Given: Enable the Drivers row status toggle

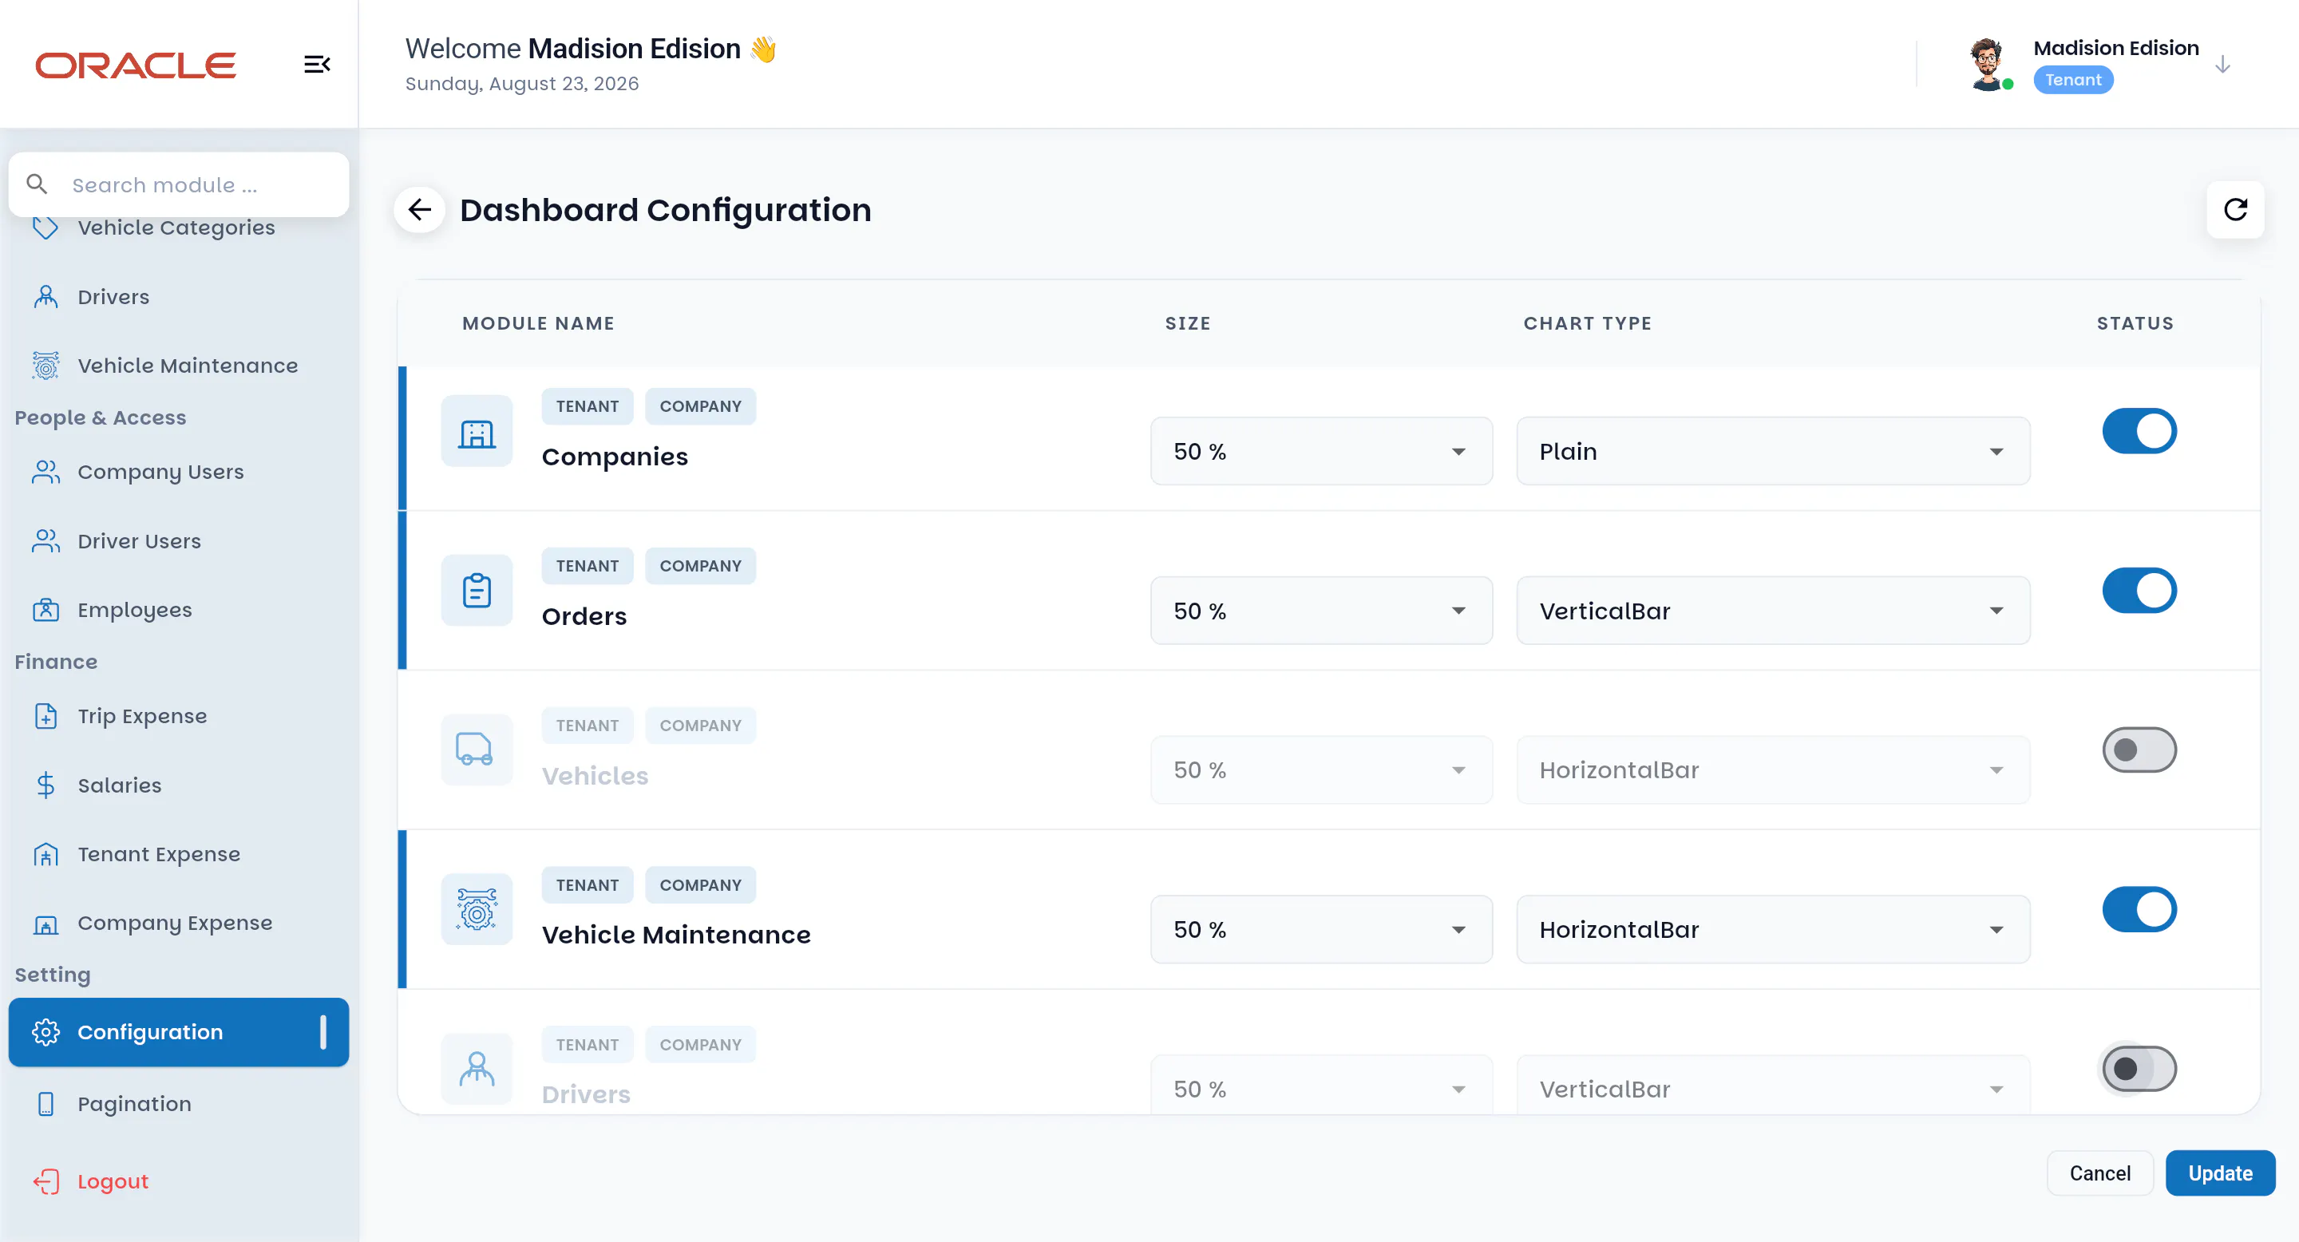Looking at the screenshot, I should [2139, 1068].
